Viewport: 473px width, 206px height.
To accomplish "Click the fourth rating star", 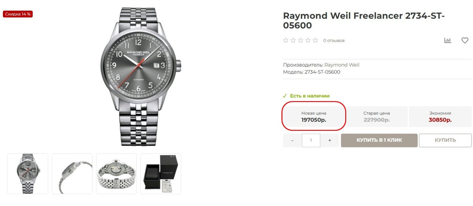I will pyautogui.click(x=308, y=41).
